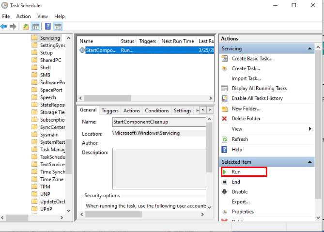Select the Task Manager folder in tree
Viewport: 324px width, 232px height.
click(52, 150)
